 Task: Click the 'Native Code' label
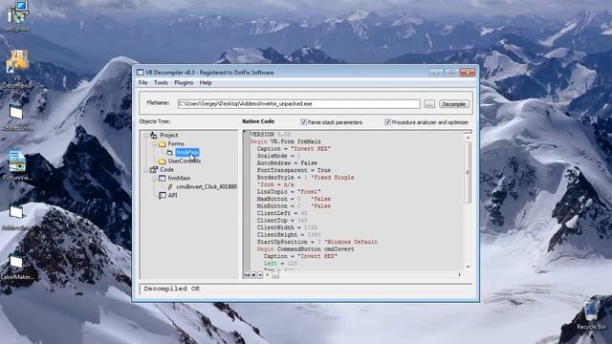[x=258, y=121]
